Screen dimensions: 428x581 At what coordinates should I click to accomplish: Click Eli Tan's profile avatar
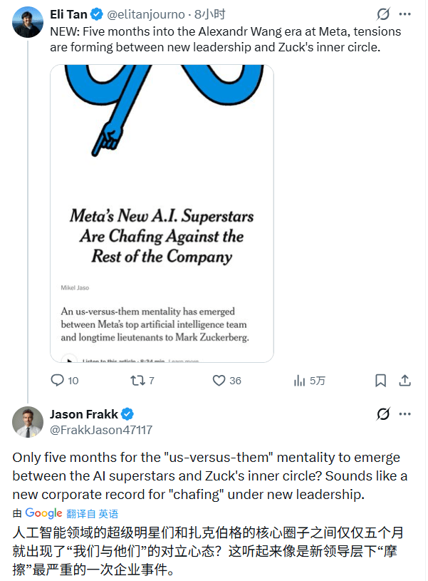pos(27,22)
